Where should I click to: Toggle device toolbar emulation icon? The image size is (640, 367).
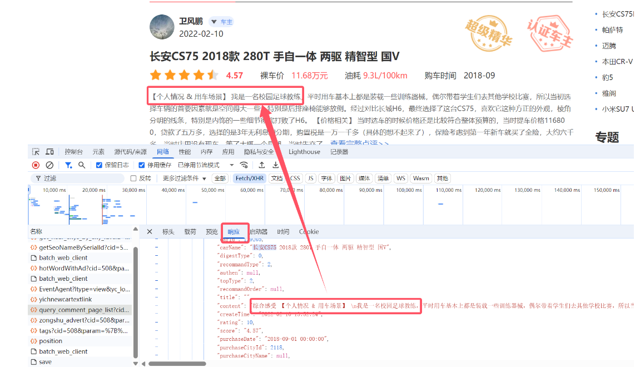coord(50,152)
